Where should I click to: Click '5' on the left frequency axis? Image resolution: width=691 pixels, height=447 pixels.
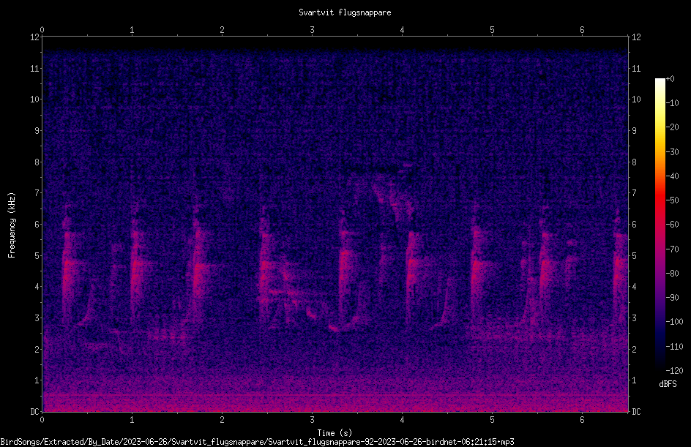point(37,255)
